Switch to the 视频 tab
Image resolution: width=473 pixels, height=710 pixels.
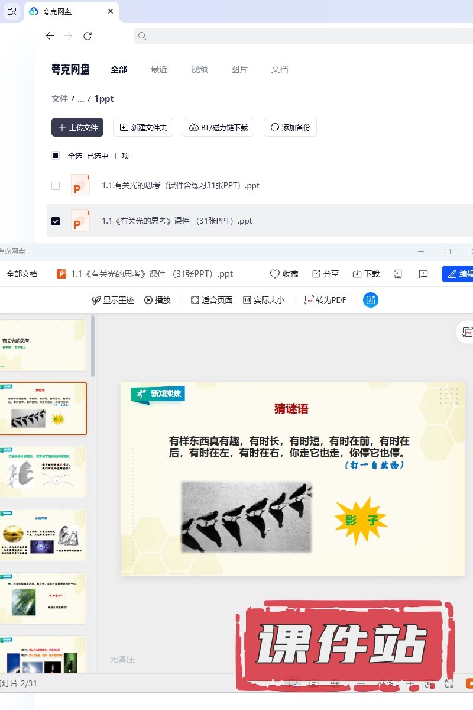199,69
